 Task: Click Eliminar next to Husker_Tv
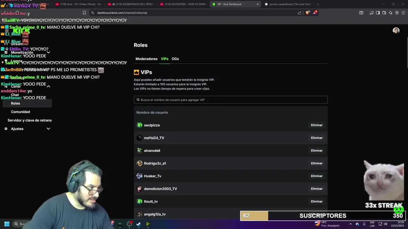coord(317,176)
